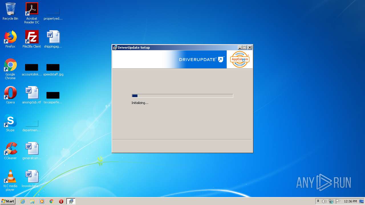Screen dimensions: 365x205
Task: Open Google Chrome desktop shortcut
Action: [x=10, y=69]
